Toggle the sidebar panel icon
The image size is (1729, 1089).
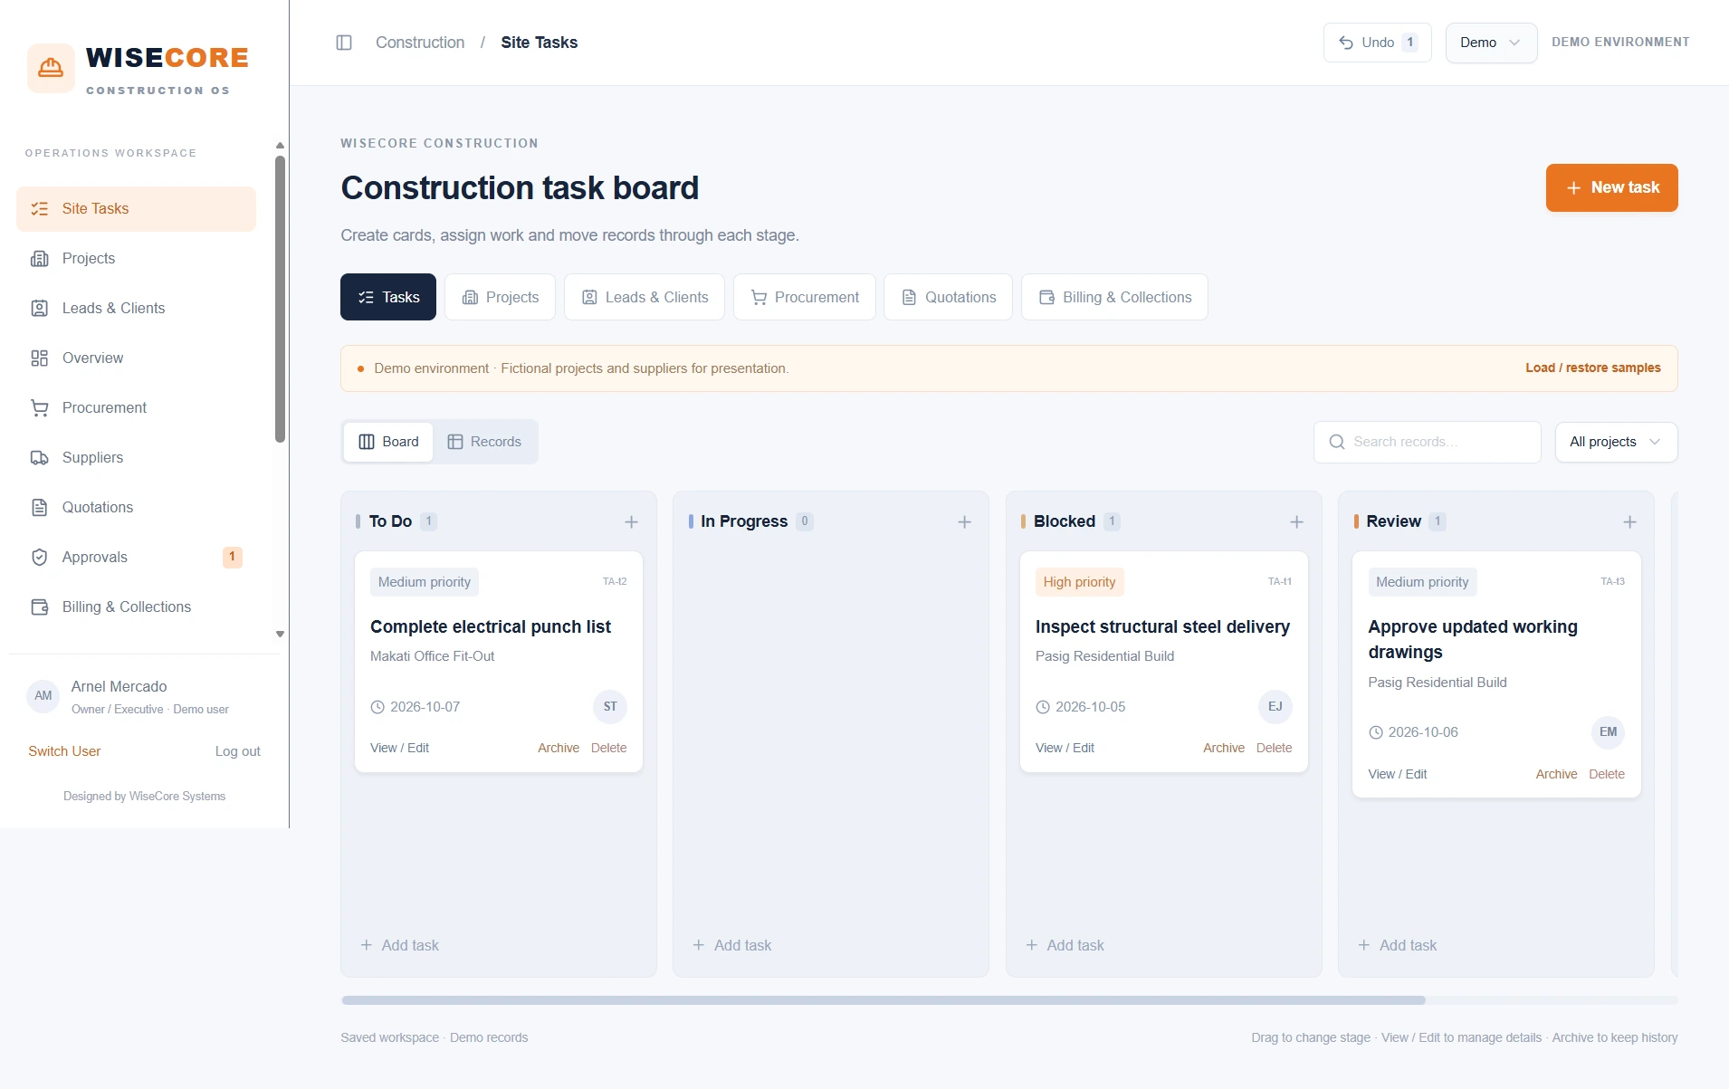coord(344,43)
